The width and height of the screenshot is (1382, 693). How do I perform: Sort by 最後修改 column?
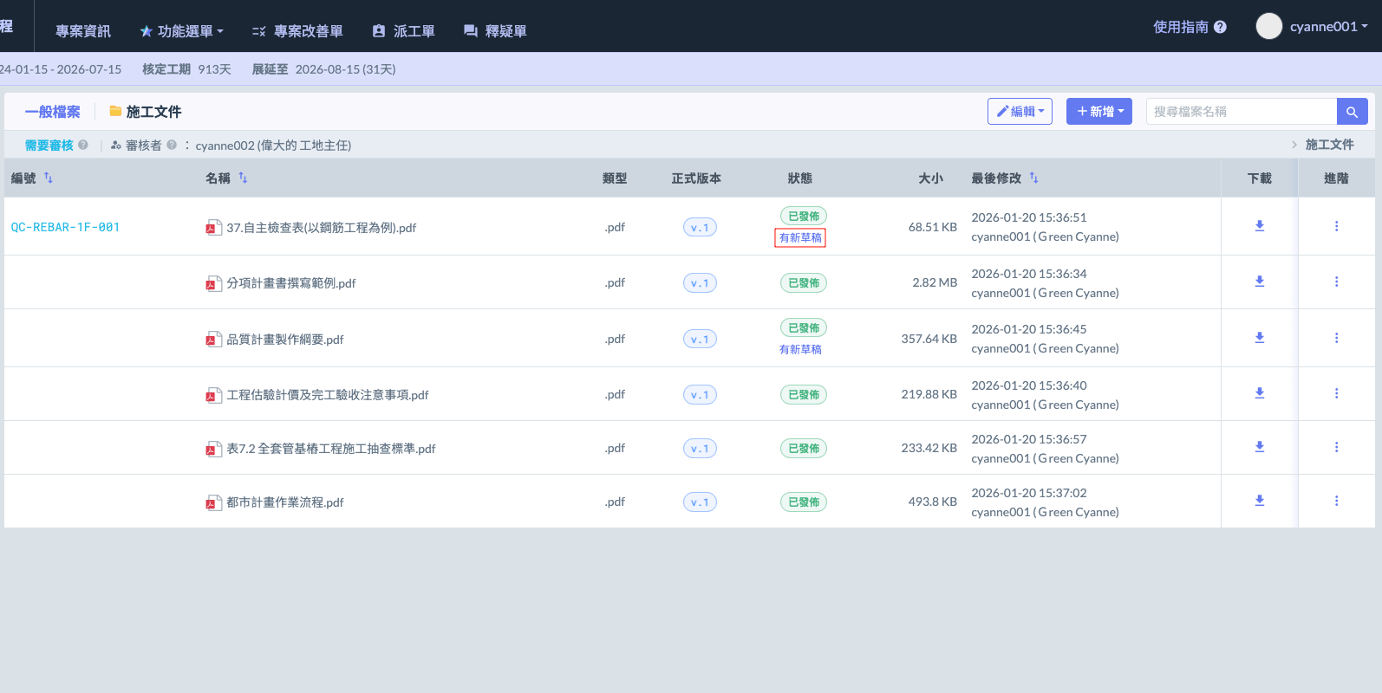coord(1033,178)
